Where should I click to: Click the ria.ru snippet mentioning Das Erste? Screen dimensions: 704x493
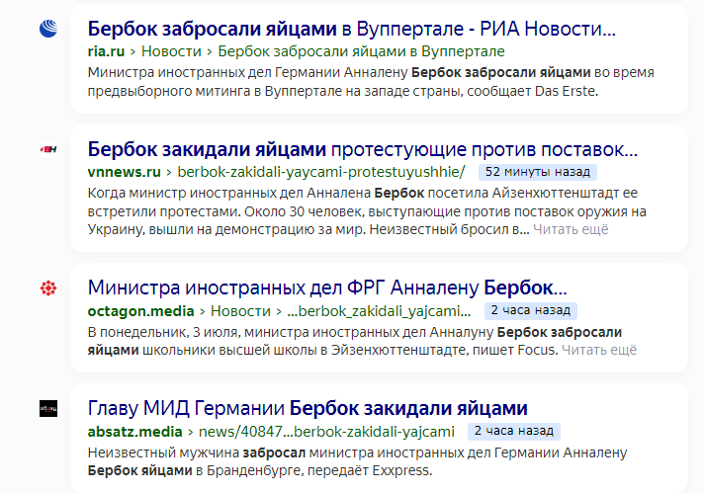[371, 82]
